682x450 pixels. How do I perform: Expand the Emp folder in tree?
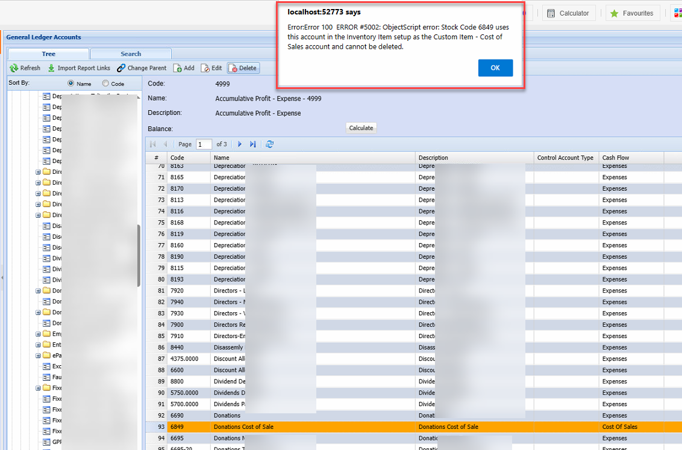click(x=38, y=334)
